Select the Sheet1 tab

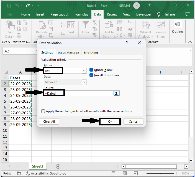pos(38,166)
